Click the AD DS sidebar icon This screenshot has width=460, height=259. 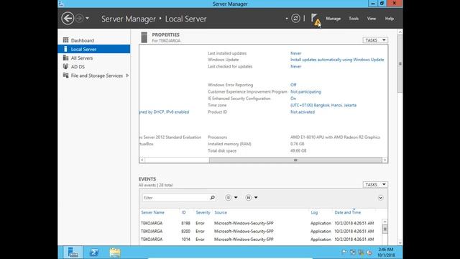65,66
